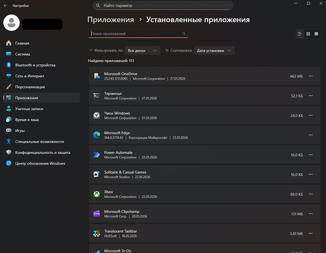The image size is (326, 253).
Task: Click the Часы Windows clock icon
Action: [97, 115]
